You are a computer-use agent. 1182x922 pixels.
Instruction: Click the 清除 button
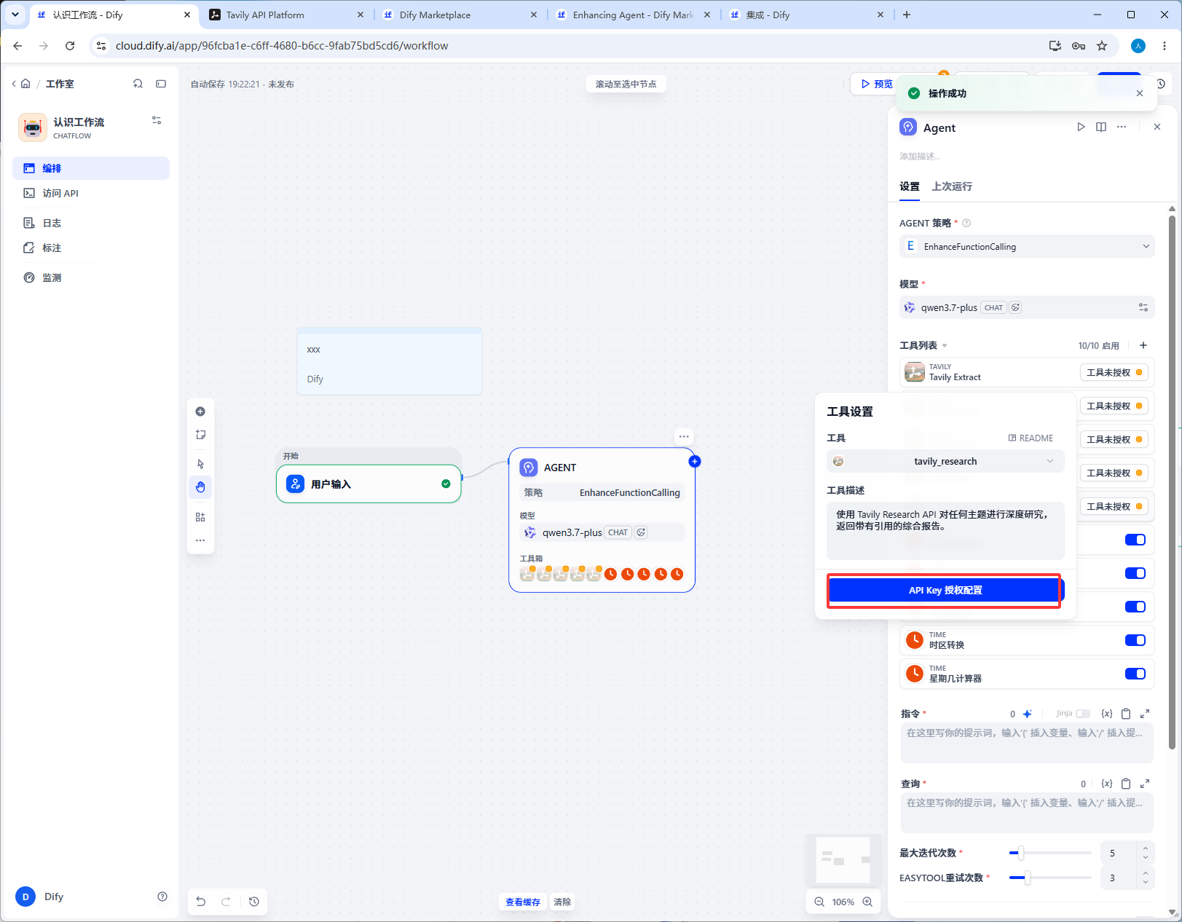[x=562, y=902]
